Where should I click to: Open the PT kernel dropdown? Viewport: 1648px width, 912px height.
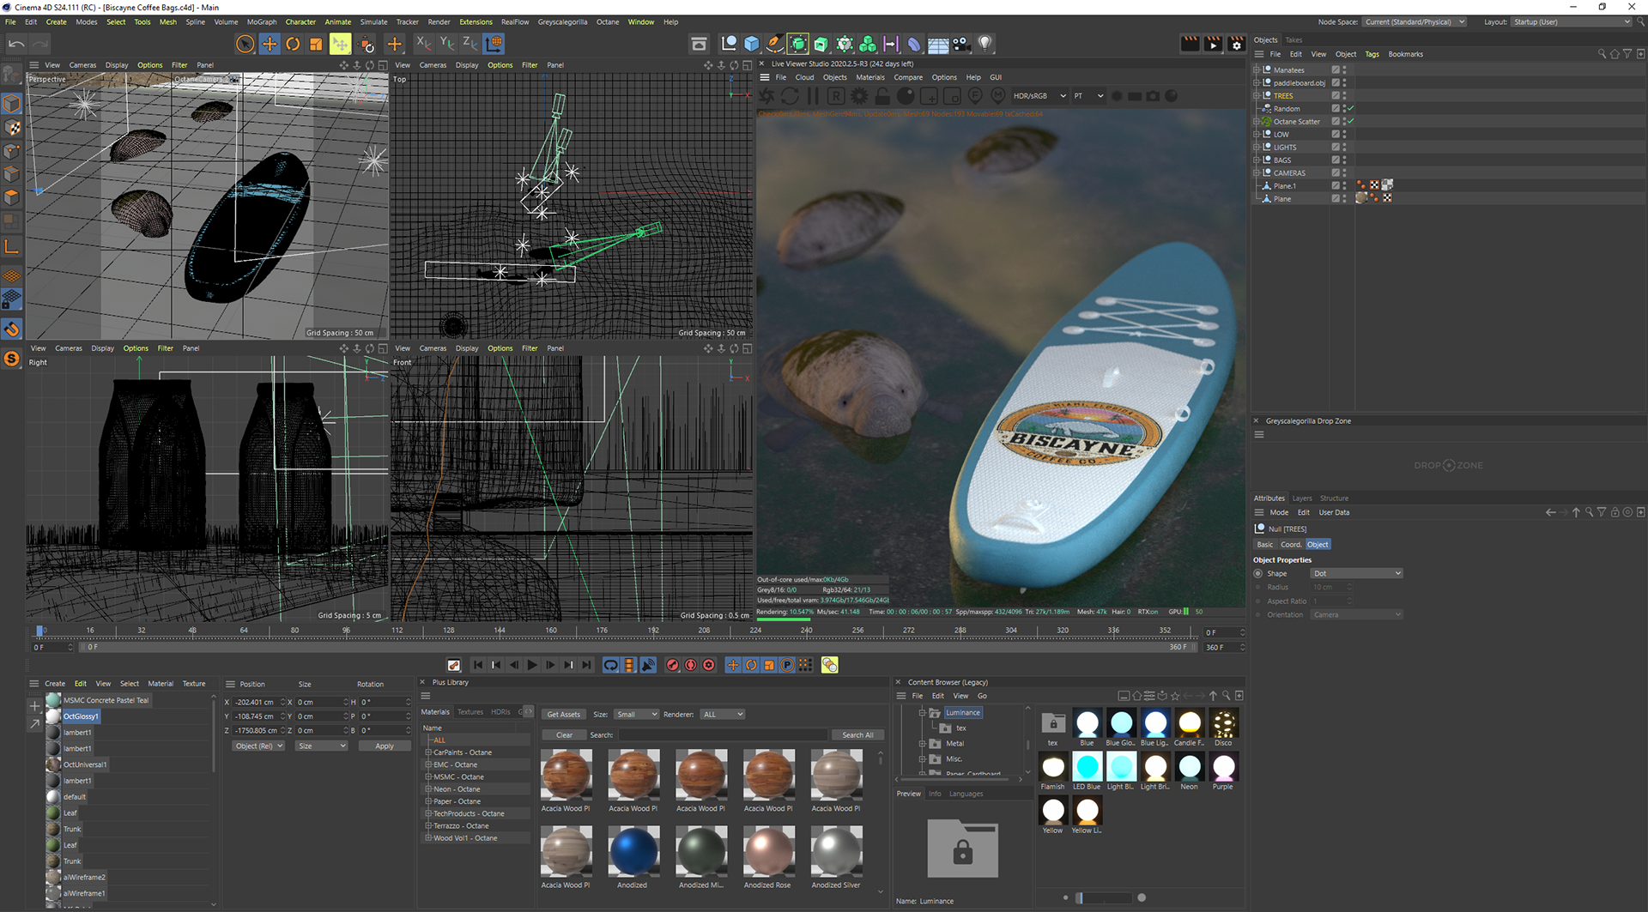click(1088, 96)
